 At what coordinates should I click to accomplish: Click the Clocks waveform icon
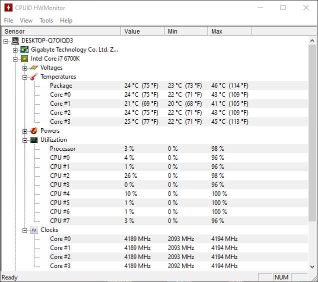tap(34, 230)
